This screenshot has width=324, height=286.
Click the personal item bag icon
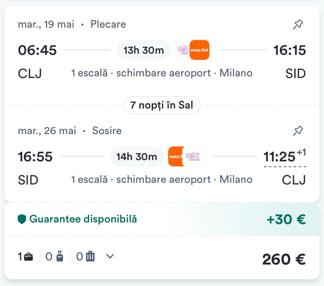click(28, 257)
